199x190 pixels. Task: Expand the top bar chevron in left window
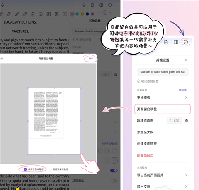coord(117,5)
